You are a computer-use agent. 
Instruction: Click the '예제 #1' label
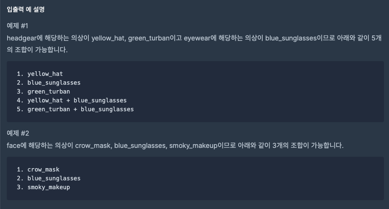pos(17,26)
